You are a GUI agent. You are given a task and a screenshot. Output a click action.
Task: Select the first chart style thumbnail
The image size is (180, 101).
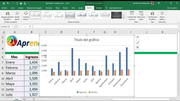click(35, 15)
